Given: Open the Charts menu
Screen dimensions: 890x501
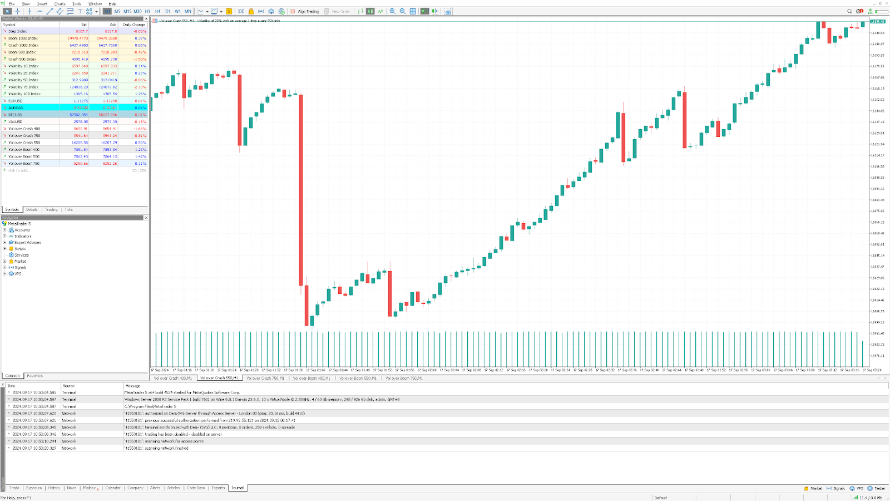Looking at the screenshot, I should [59, 3].
